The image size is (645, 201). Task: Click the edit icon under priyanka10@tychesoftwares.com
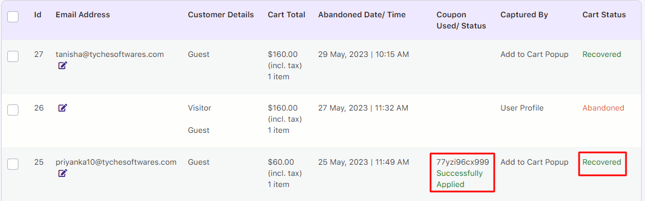pos(62,173)
